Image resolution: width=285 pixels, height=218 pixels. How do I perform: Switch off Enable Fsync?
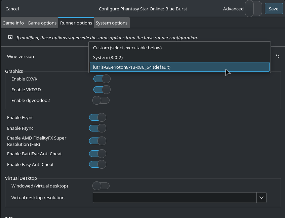click(x=97, y=128)
